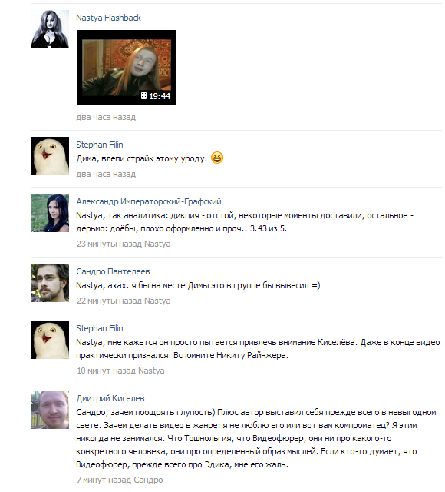Screen dimensions: 445x492
Task: Click 'Nastya' reply link after 22 минуты назад
Action: point(157,301)
